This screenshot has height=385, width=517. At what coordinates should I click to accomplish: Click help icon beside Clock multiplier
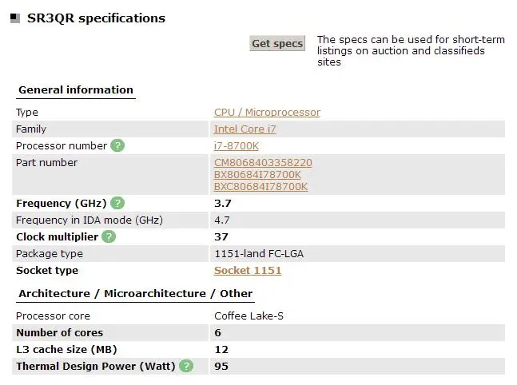109,236
